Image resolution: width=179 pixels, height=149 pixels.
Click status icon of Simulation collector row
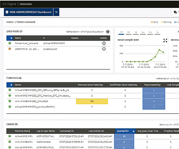(x=10, y=101)
